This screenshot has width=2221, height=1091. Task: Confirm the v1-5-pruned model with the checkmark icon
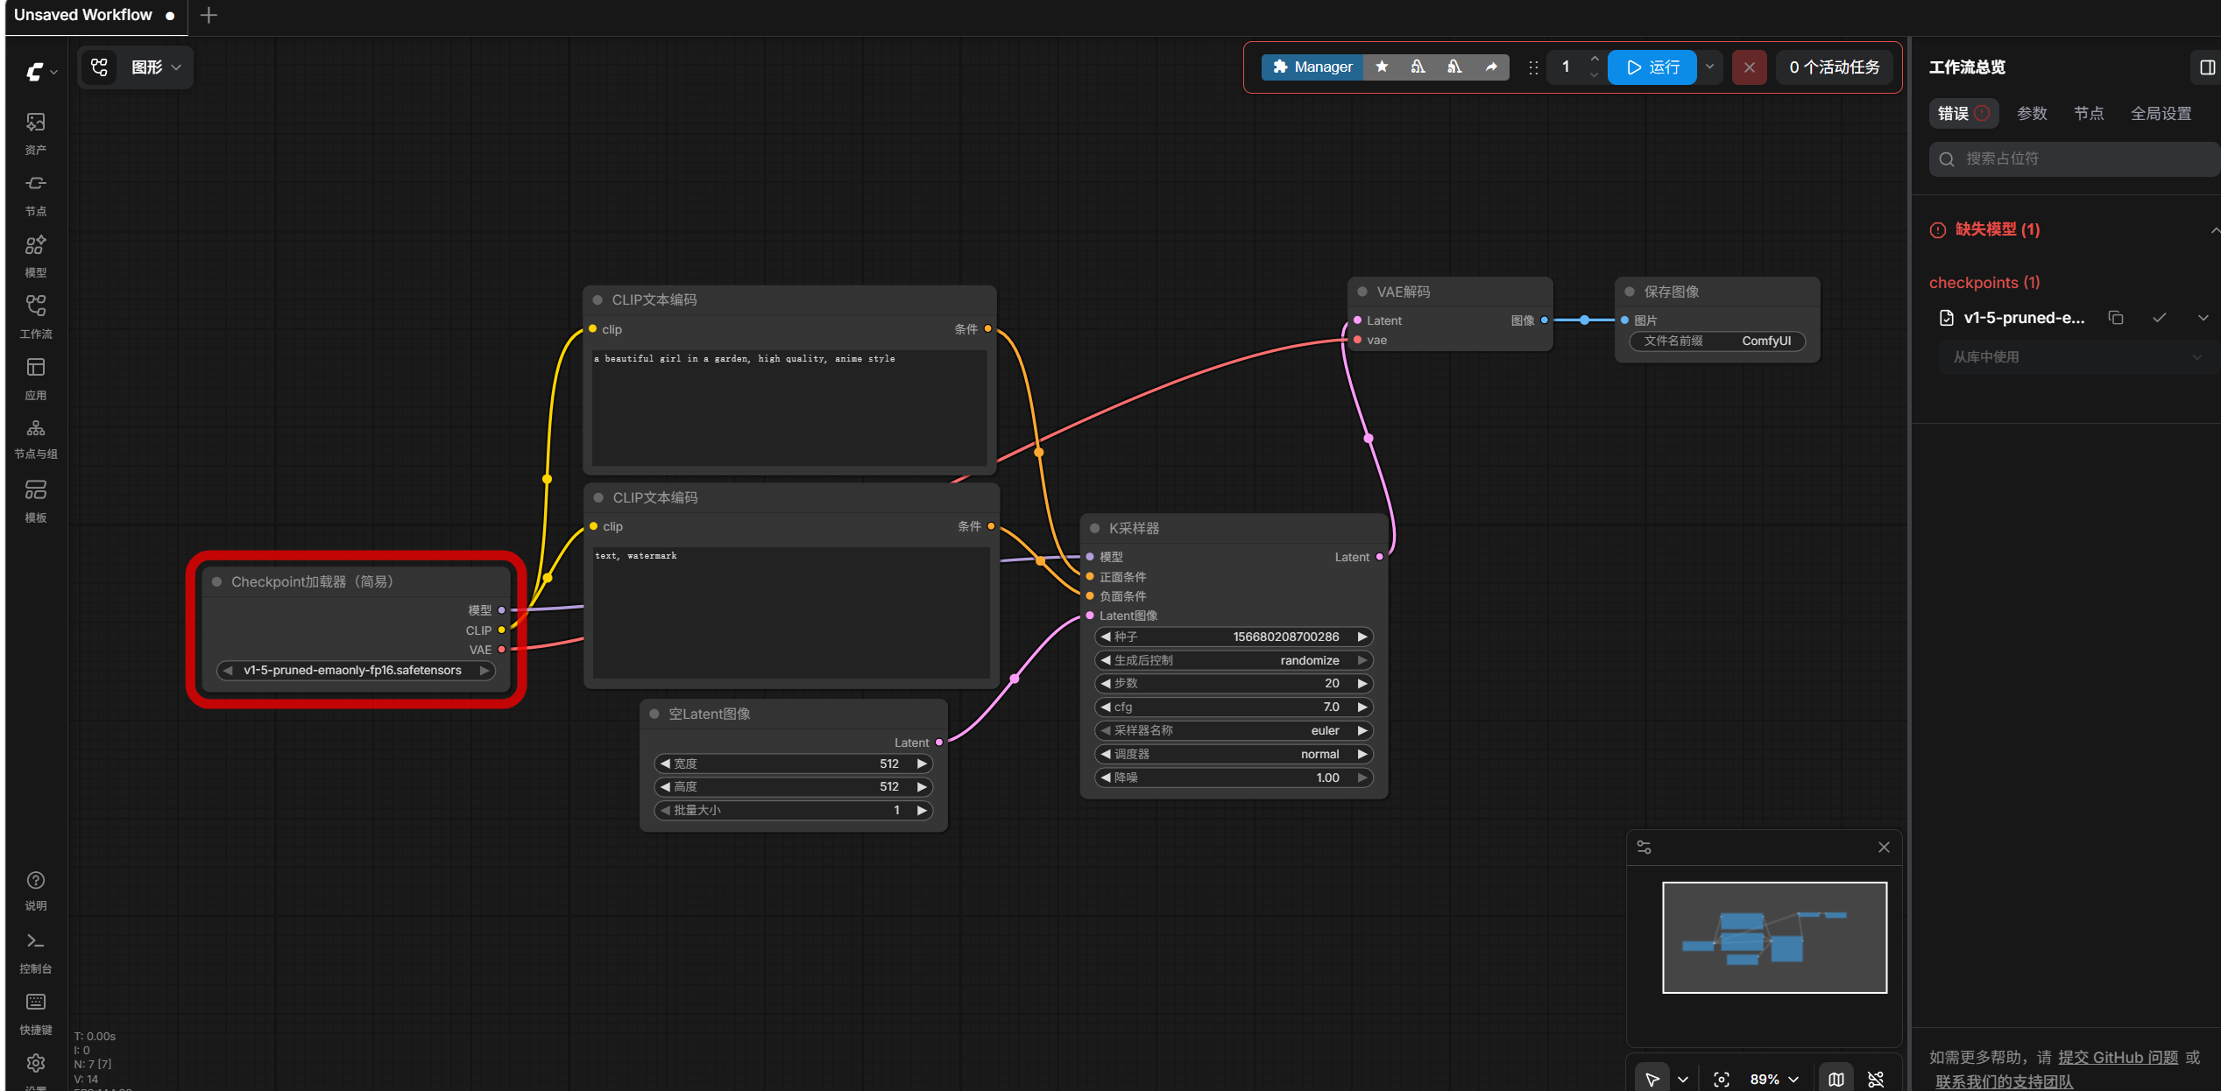click(2160, 318)
